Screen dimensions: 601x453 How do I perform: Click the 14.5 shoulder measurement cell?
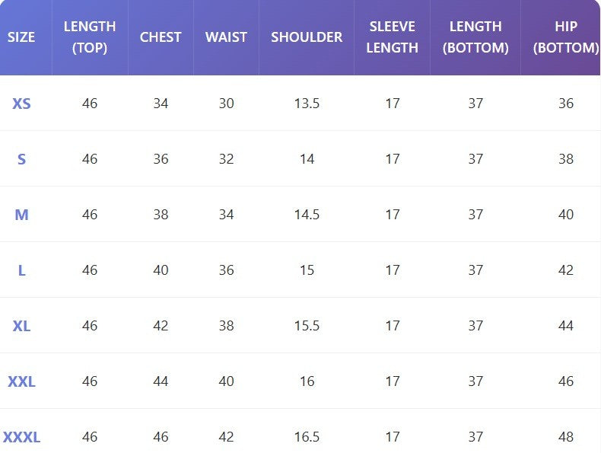pyautogui.click(x=307, y=215)
